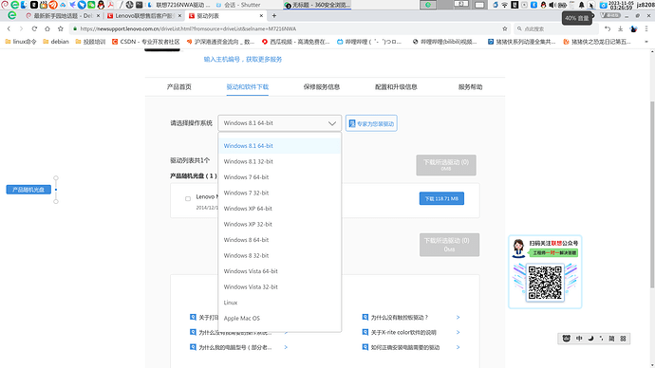Pick Windows XP 32-bit option
This screenshot has height=368, width=655.
pyautogui.click(x=279, y=224)
